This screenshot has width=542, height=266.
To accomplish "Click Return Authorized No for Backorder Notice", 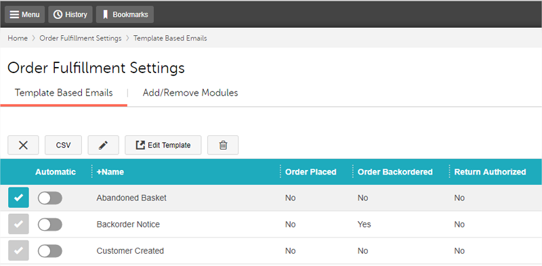I will click(x=459, y=225).
